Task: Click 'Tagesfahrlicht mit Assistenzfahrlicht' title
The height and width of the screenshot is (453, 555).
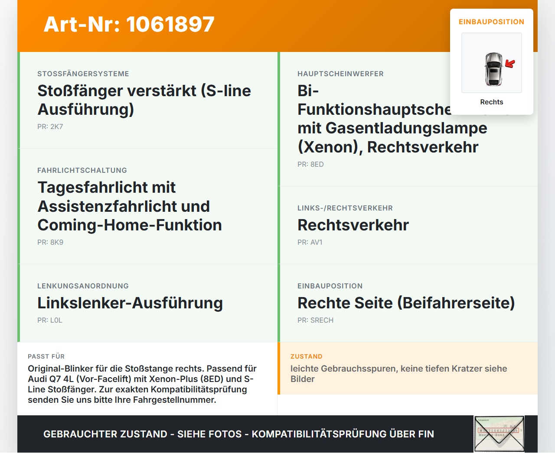Action: click(130, 206)
